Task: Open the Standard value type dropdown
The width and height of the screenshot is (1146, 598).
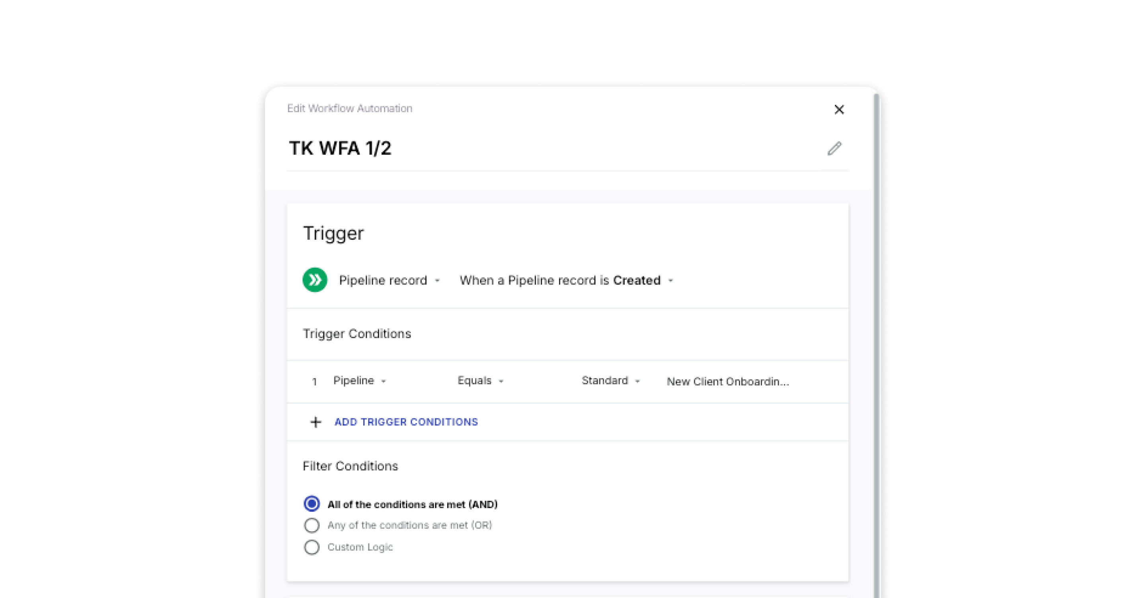Action: coord(610,381)
